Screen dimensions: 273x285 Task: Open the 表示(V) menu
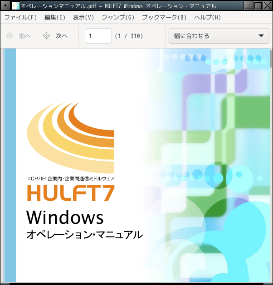(83, 18)
